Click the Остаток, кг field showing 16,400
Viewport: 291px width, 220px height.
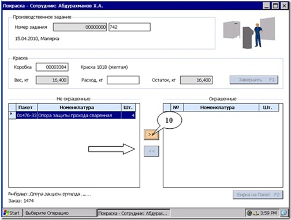click(x=196, y=80)
